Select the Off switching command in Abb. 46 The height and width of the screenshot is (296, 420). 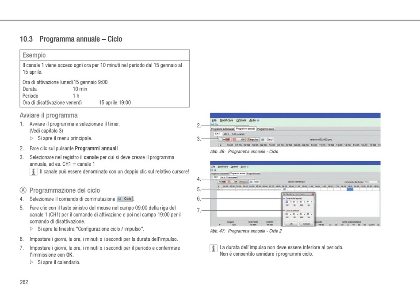click(x=239, y=140)
